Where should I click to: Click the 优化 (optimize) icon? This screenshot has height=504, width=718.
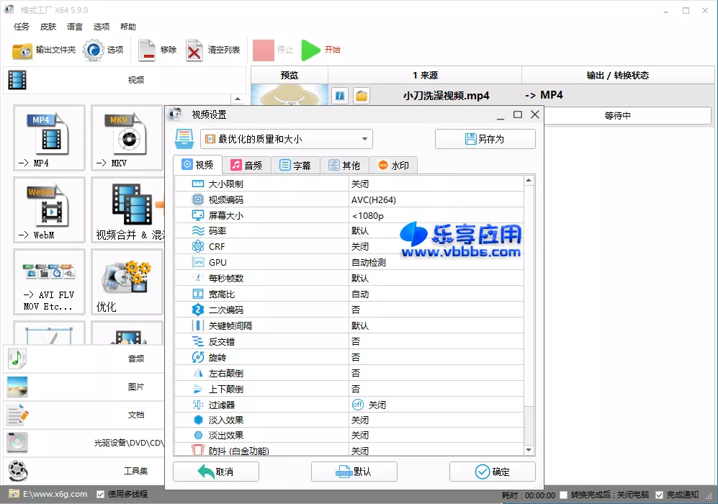(127, 281)
